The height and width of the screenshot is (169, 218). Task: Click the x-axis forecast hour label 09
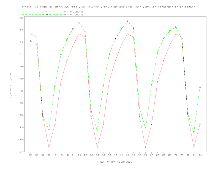[49, 155]
